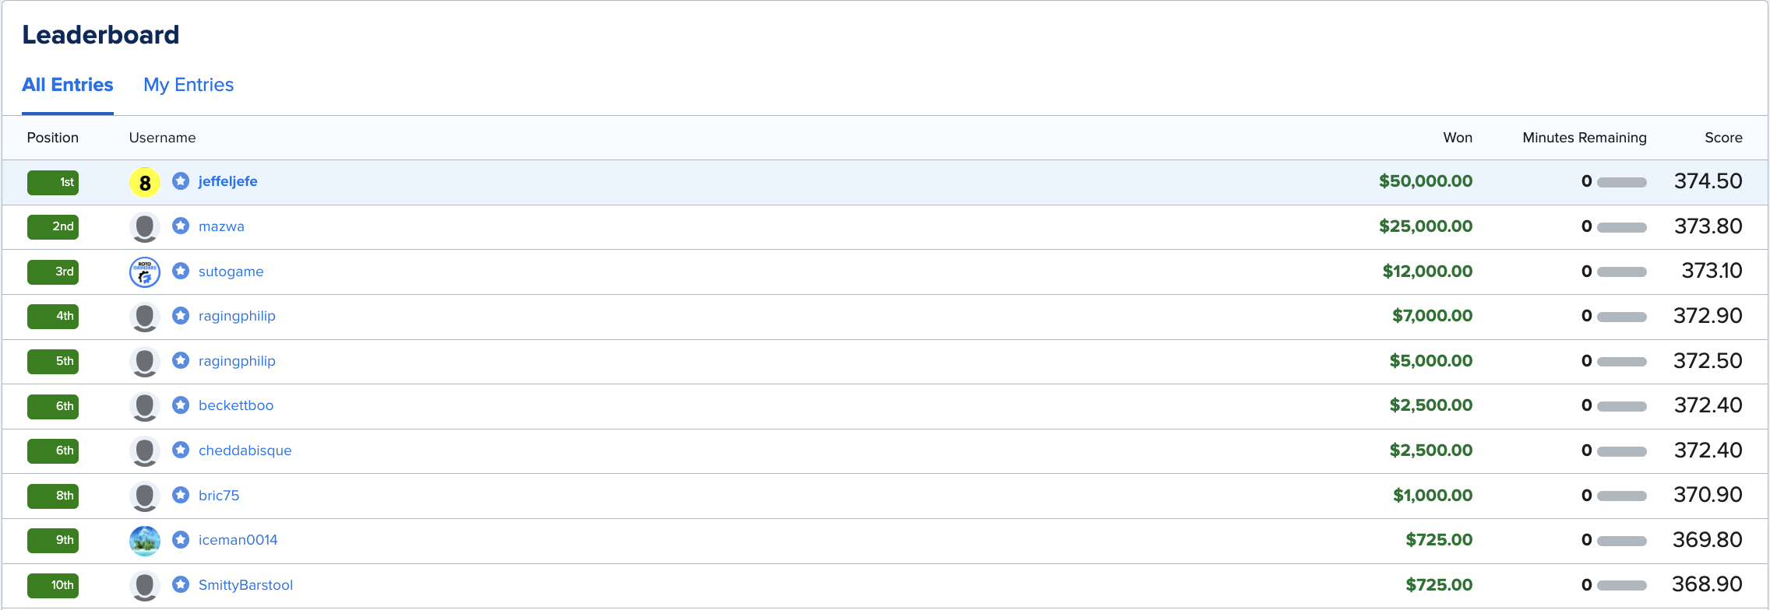The height and width of the screenshot is (610, 1770).
Task: Open ragingphilip's 4th place entry
Action: coord(237,316)
